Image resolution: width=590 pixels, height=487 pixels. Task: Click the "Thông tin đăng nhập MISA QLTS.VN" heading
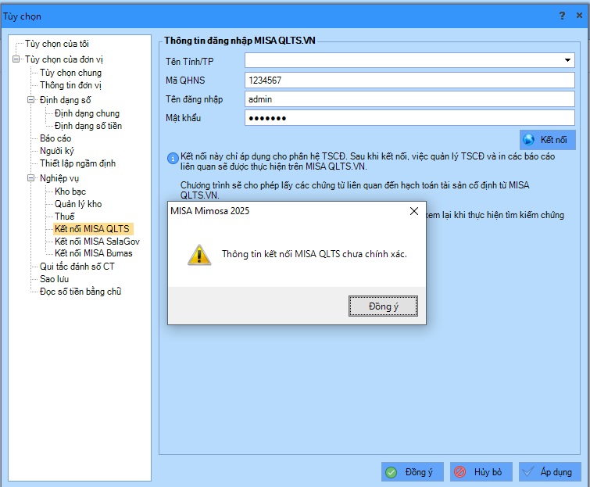(x=240, y=41)
